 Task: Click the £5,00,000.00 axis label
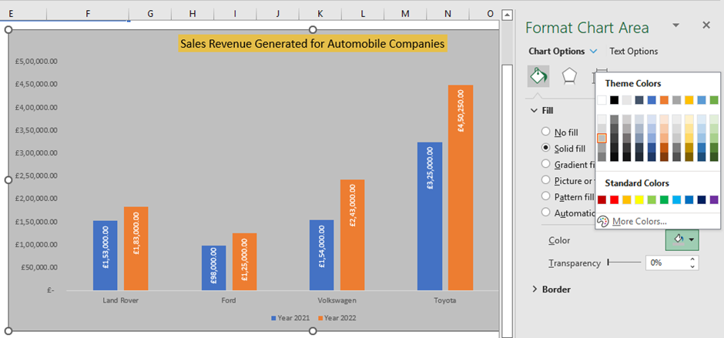[x=36, y=62]
